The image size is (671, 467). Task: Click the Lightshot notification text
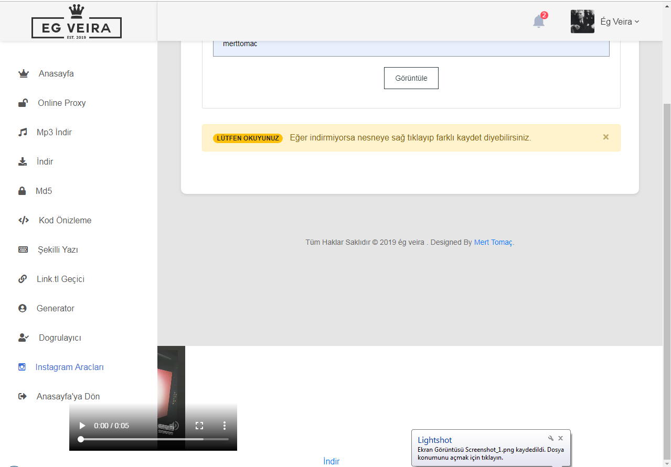(x=491, y=453)
